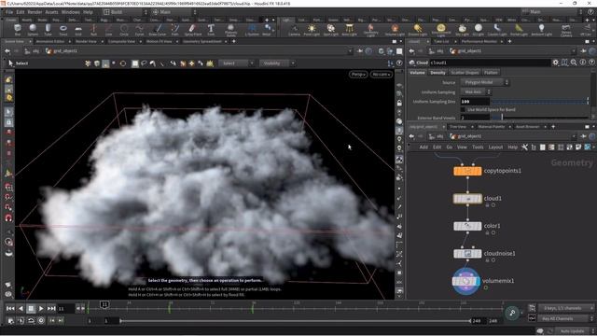Image resolution: width=597 pixels, height=336 pixels.
Task: Open the Main radial menu dropdown
Action: (174, 12)
